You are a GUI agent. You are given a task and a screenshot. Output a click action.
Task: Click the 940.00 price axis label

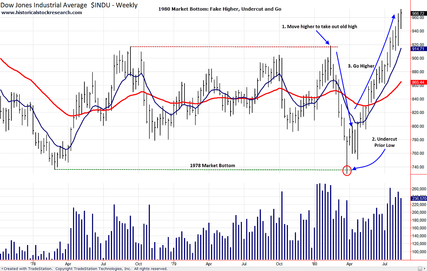pos(418,31)
